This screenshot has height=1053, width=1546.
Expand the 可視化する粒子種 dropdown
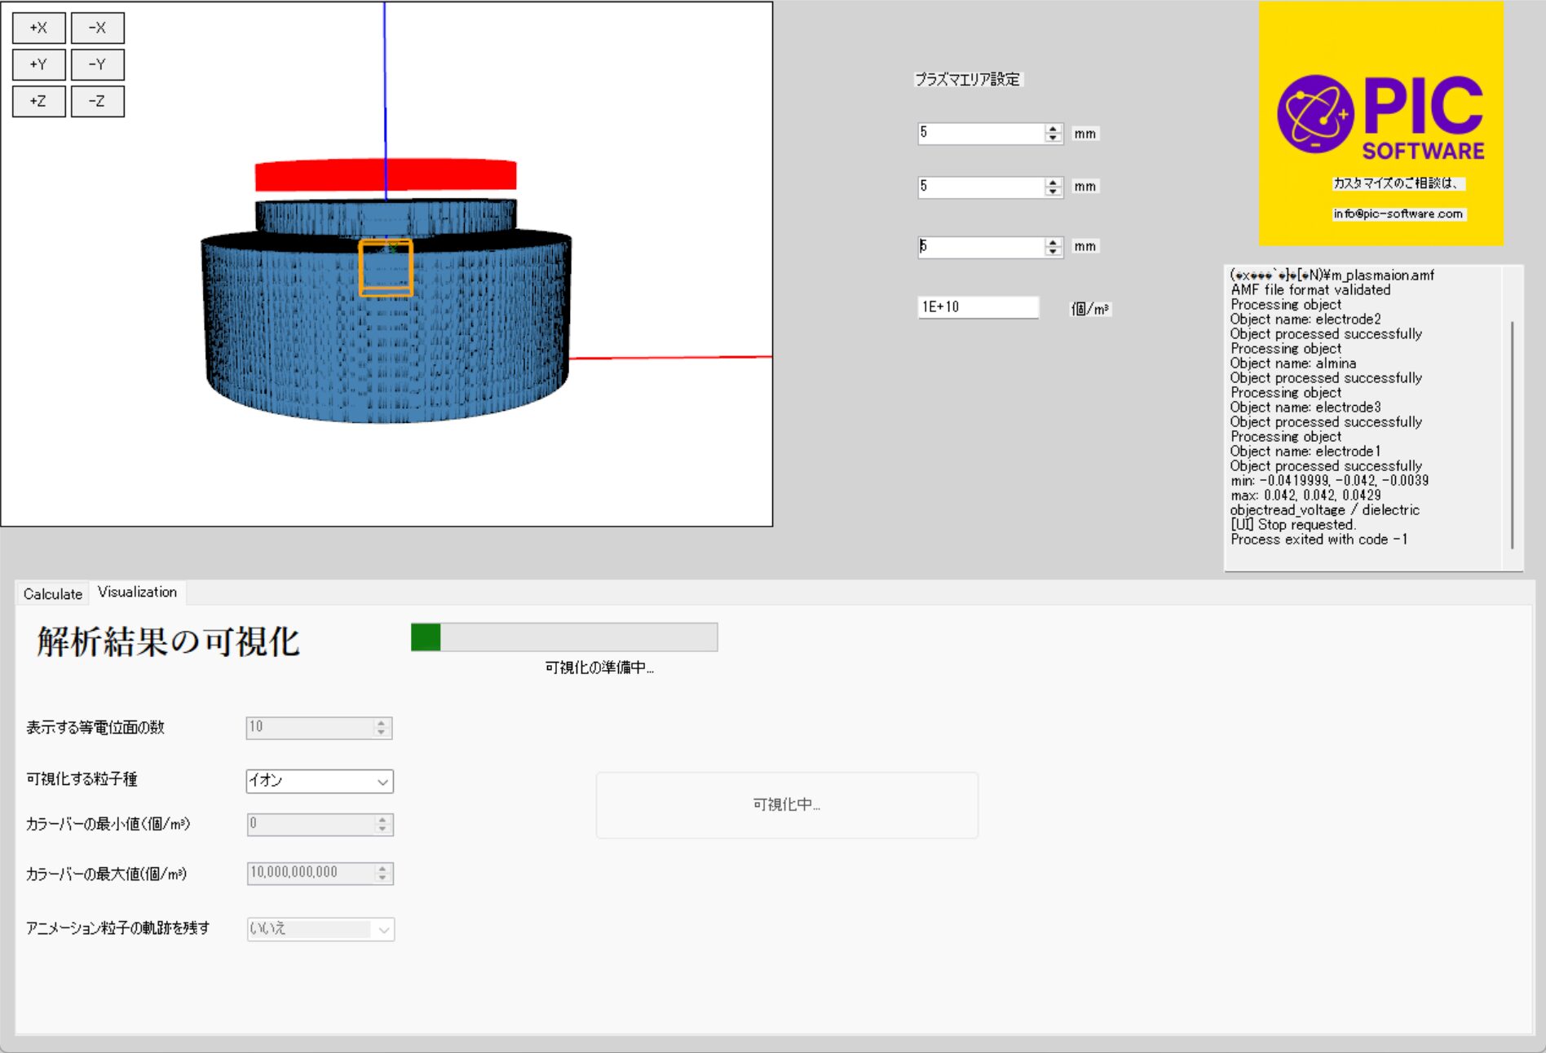[x=320, y=781]
